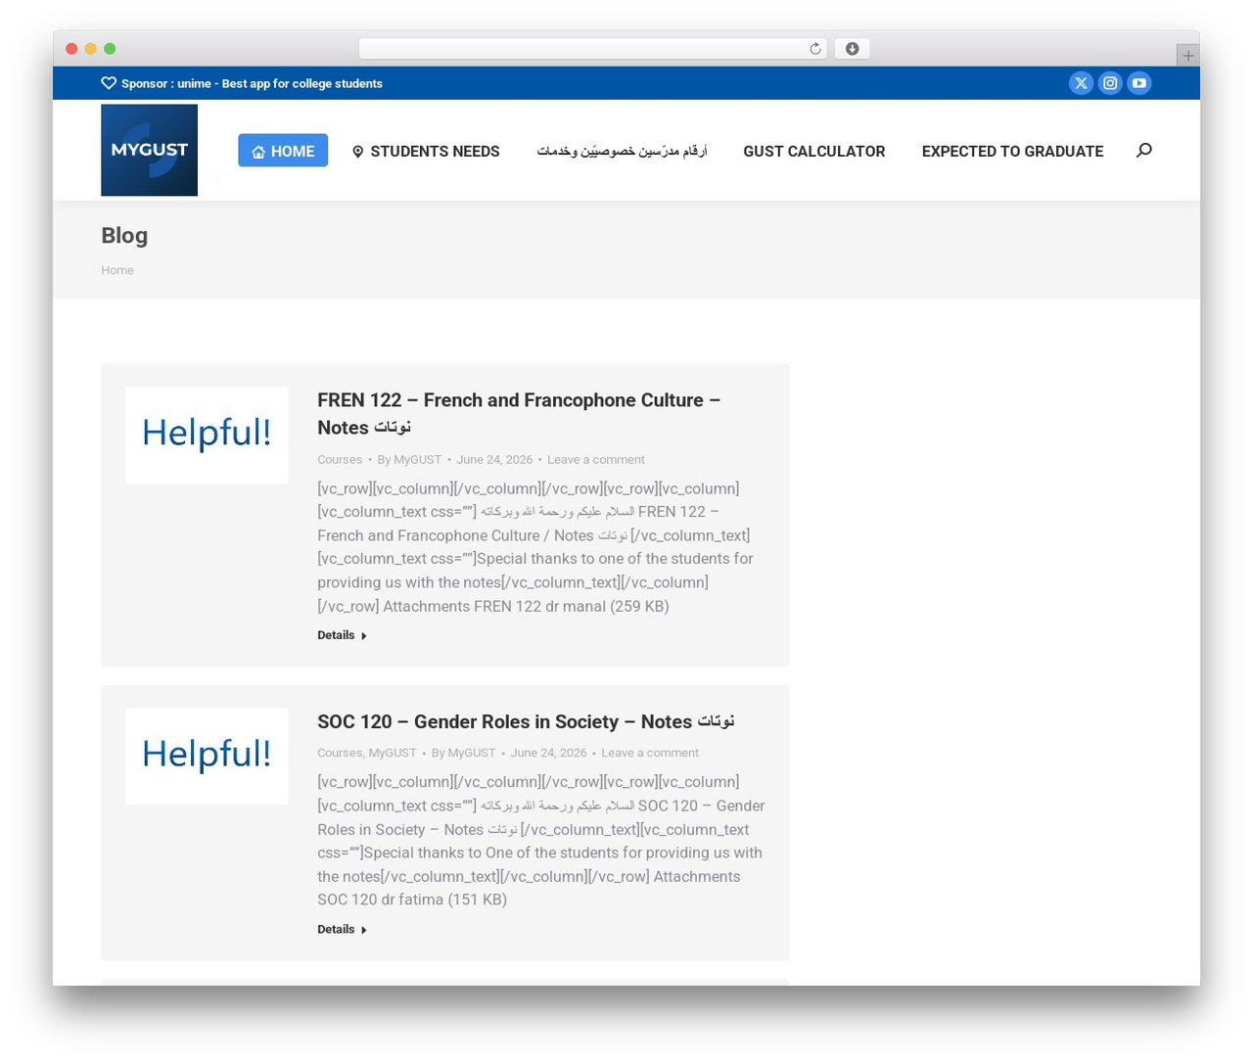Image resolution: width=1253 pixels, height=1061 pixels.
Task: Click June 24, 2026 date on FREN 122 post
Action: (494, 459)
